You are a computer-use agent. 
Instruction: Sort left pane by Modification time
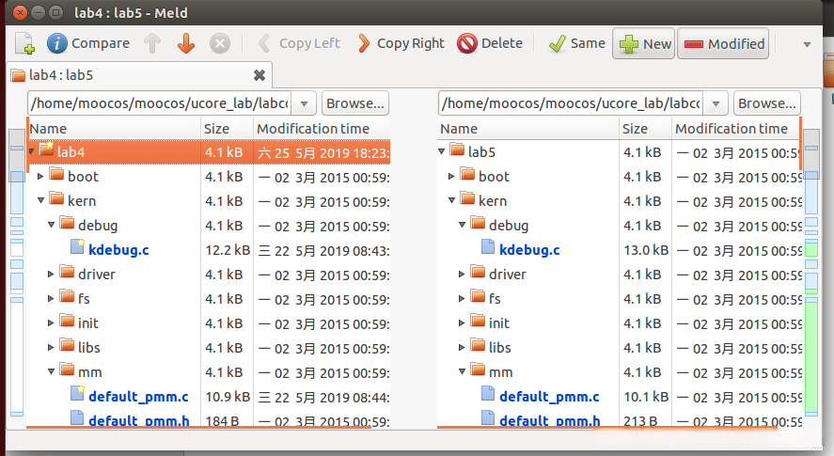322,129
